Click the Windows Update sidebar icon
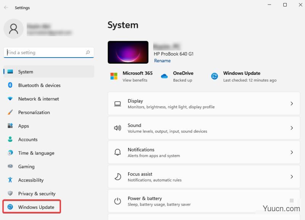 10,207
